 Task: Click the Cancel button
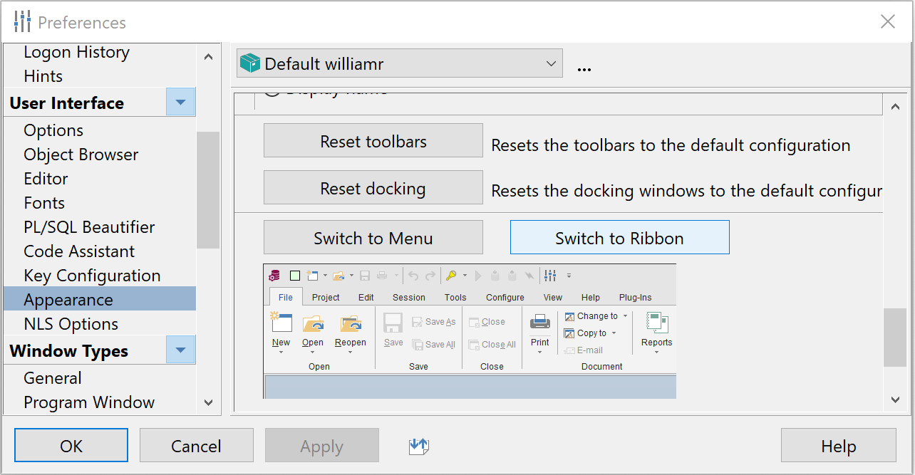(x=197, y=445)
